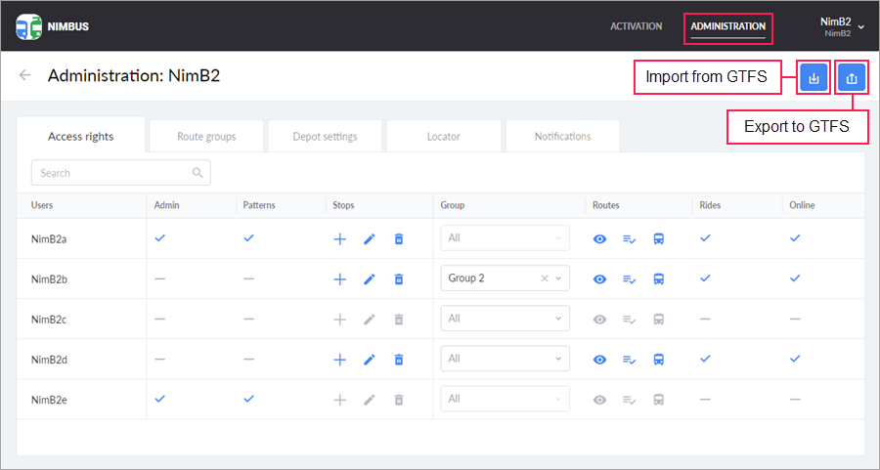Open the NimB2 account menu in header

click(840, 25)
